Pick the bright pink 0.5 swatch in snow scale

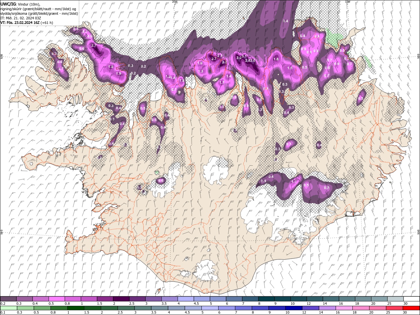[56, 299]
